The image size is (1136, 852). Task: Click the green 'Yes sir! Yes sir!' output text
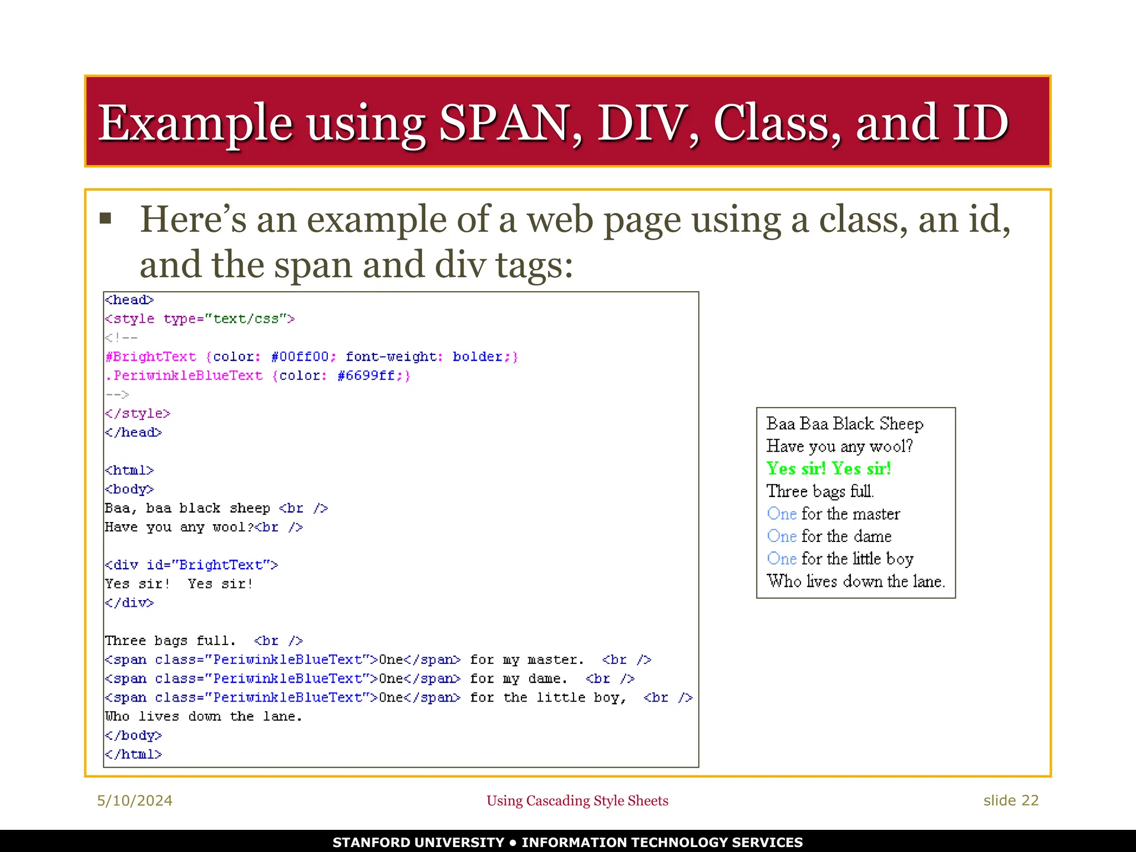(x=829, y=469)
